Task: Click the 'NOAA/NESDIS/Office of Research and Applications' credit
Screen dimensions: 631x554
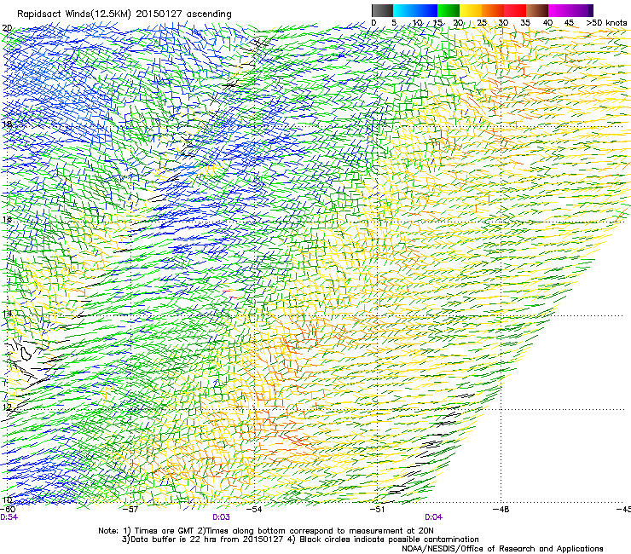Action: [502, 549]
